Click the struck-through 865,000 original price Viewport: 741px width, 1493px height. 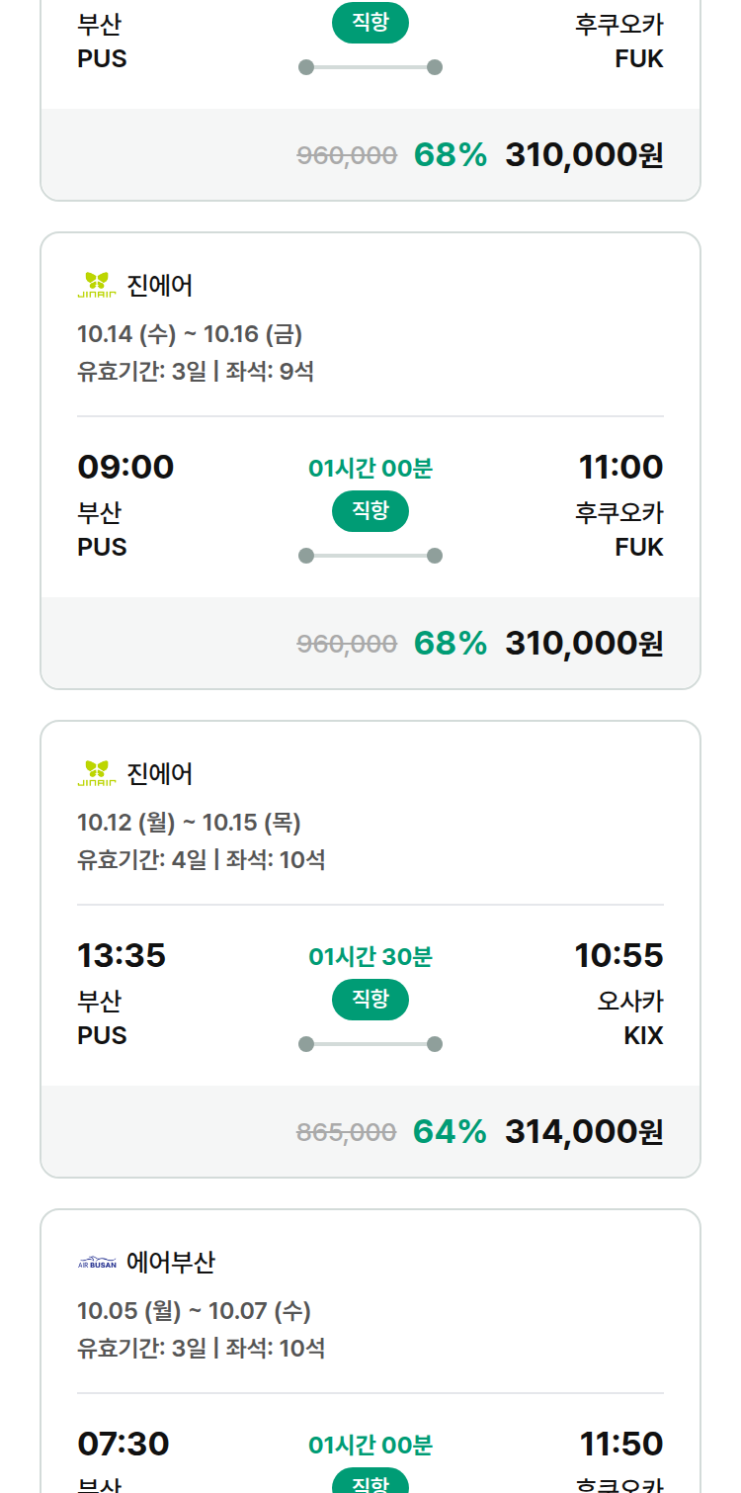tap(347, 1132)
